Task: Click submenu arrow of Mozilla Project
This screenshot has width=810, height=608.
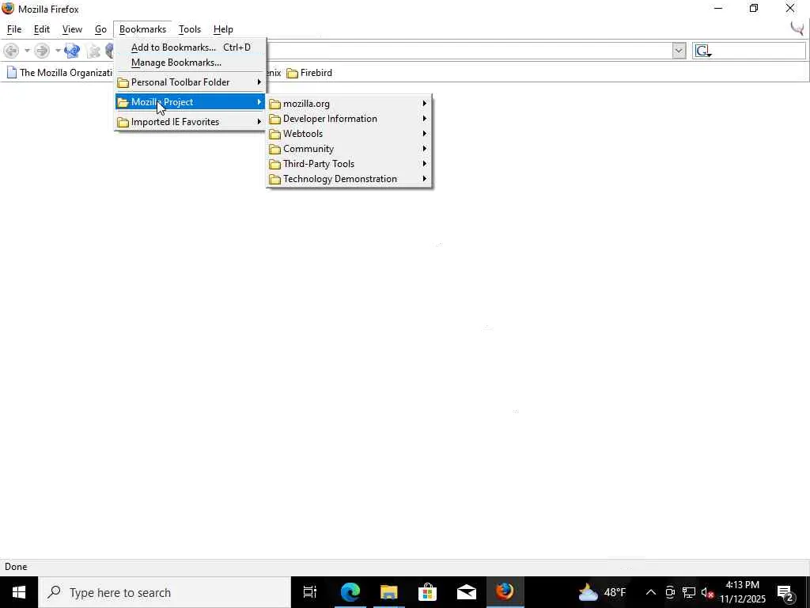Action: pos(259,102)
